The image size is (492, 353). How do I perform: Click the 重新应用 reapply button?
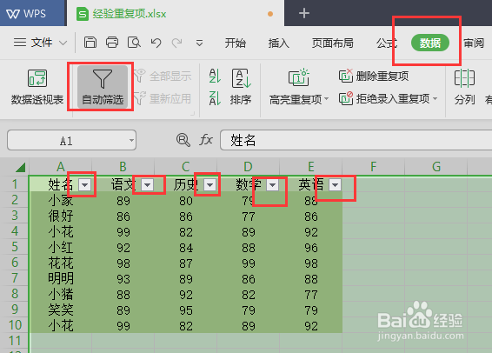tap(163, 98)
